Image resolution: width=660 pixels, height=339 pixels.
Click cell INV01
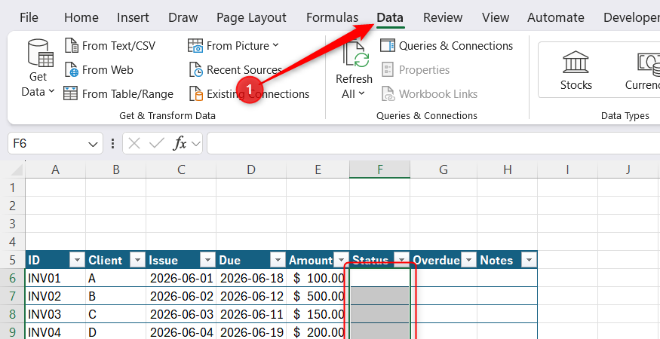(x=55, y=278)
